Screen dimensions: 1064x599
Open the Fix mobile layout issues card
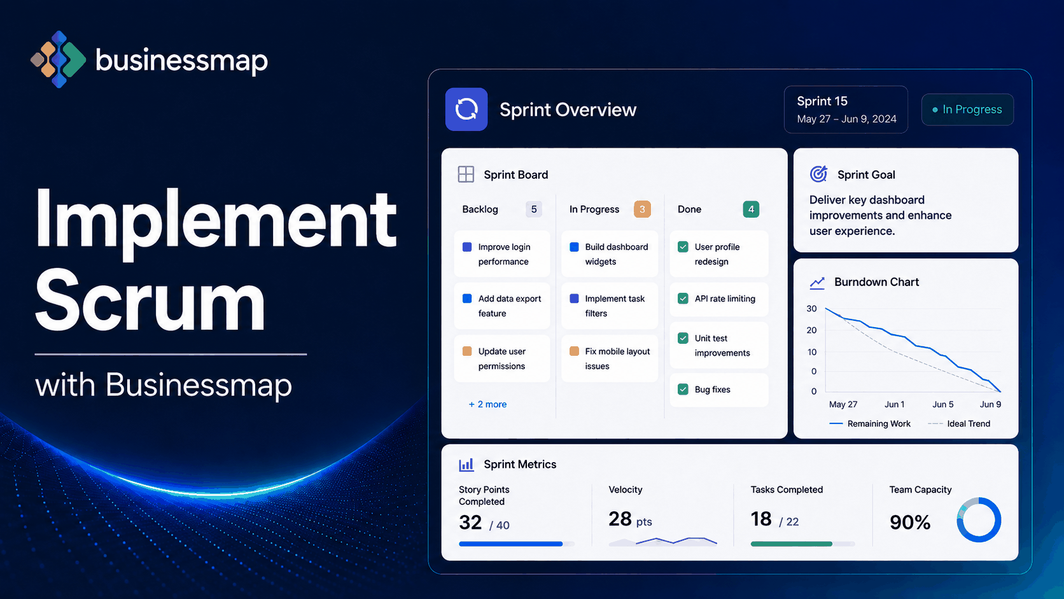610,358
